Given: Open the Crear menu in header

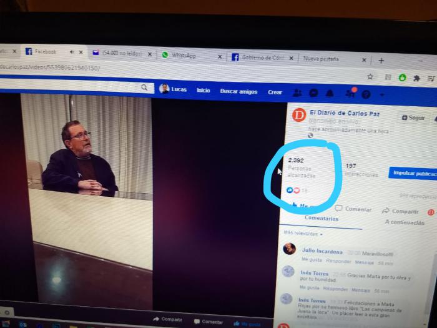Looking at the screenshot, I should 275,92.
